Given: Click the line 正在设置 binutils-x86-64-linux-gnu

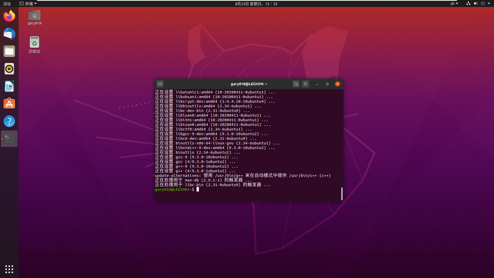Looking at the screenshot, I should 217,143.
